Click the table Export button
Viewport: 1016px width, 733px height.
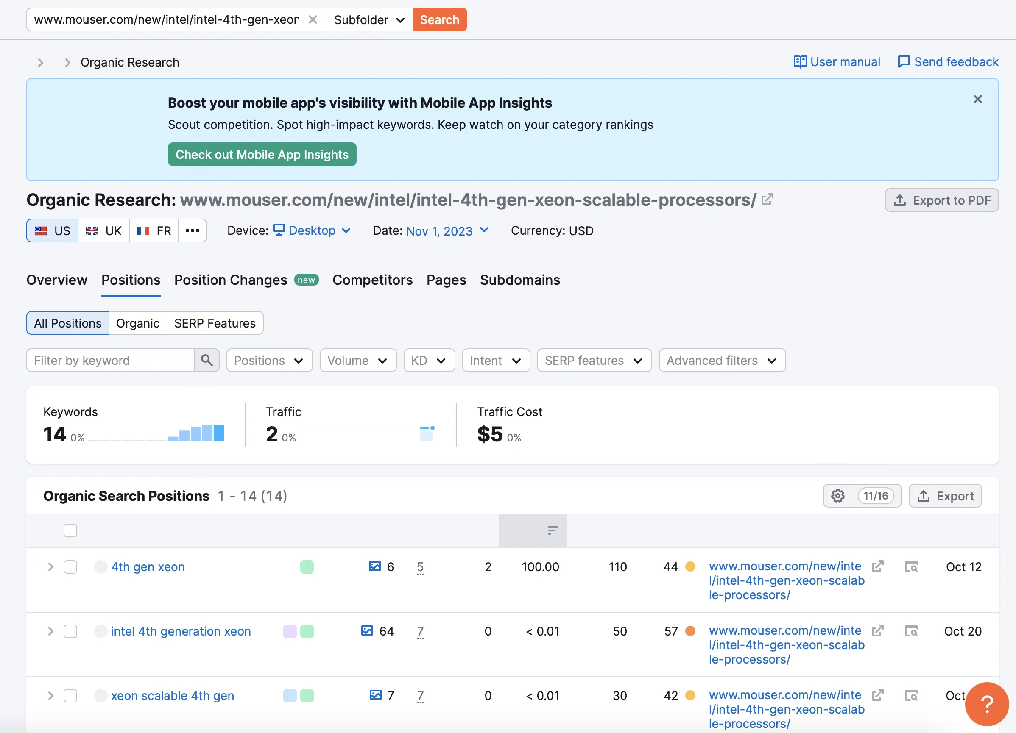945,496
